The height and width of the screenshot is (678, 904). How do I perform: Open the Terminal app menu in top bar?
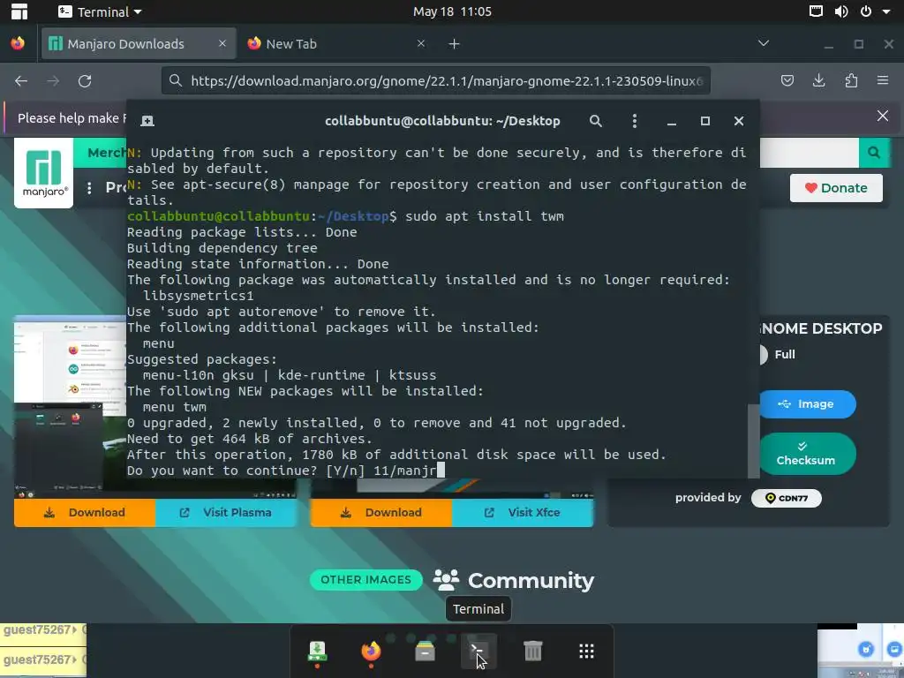coord(101,11)
